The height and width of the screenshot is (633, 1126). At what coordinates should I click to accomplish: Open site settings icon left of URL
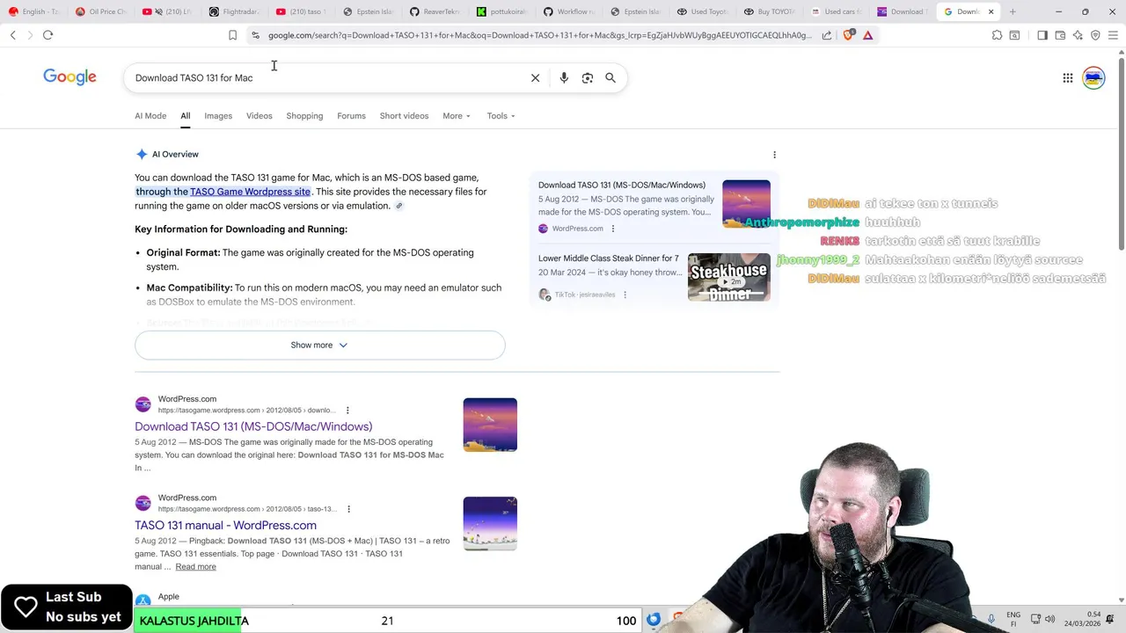(255, 35)
